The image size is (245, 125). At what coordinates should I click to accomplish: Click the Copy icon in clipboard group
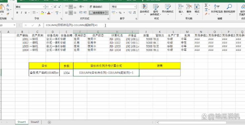tap(8, 10)
